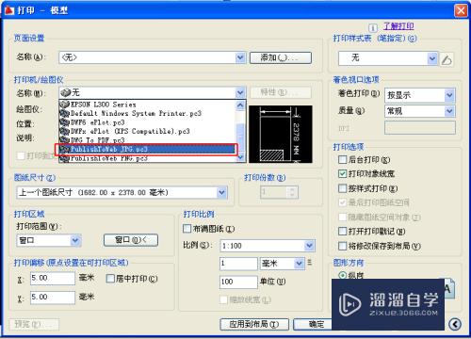Click the paper preview thumbnail
471x339 pixels.
[x=281, y=134]
